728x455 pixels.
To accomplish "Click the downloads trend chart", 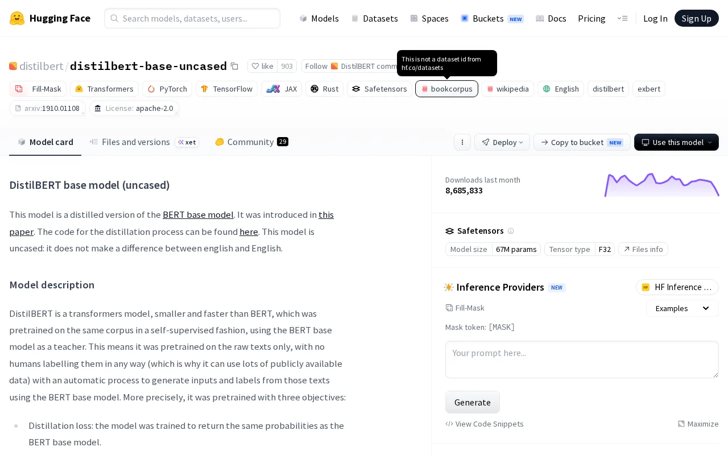I will (x=662, y=184).
